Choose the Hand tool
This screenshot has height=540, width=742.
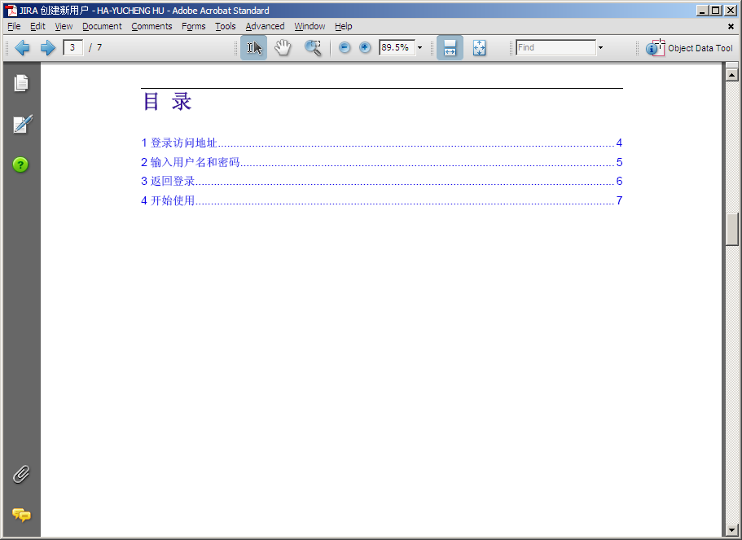tap(282, 48)
